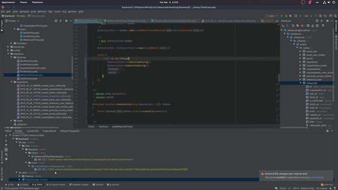Show VCS history clock icon

tap(321, 16)
